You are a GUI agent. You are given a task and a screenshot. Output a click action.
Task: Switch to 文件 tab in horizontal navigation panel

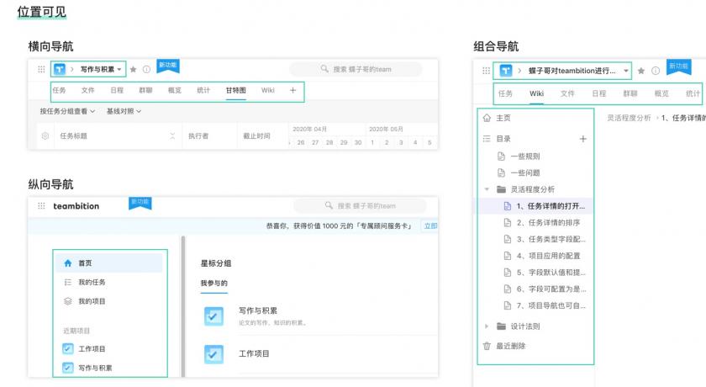[87, 90]
